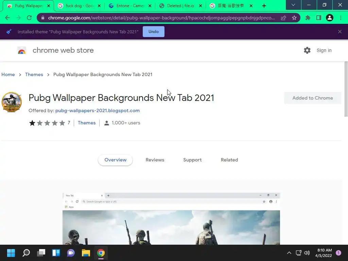The width and height of the screenshot is (348, 261).
Task: Open the notification badge in the tray
Action: [338, 253]
